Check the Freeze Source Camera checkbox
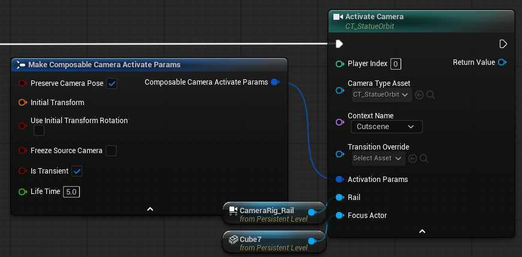Image resolution: width=522 pixels, height=257 pixels. click(x=111, y=151)
